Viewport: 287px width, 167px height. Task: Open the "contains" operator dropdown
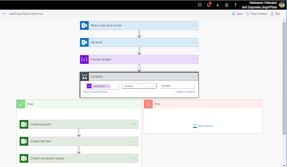[139, 86]
